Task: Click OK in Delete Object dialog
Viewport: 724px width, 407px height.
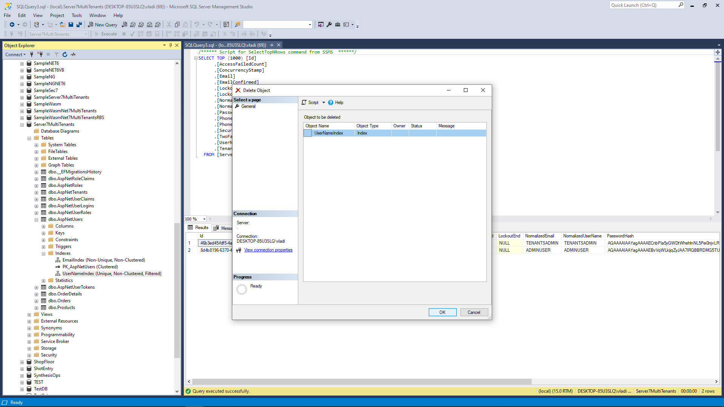Action: coord(442,312)
